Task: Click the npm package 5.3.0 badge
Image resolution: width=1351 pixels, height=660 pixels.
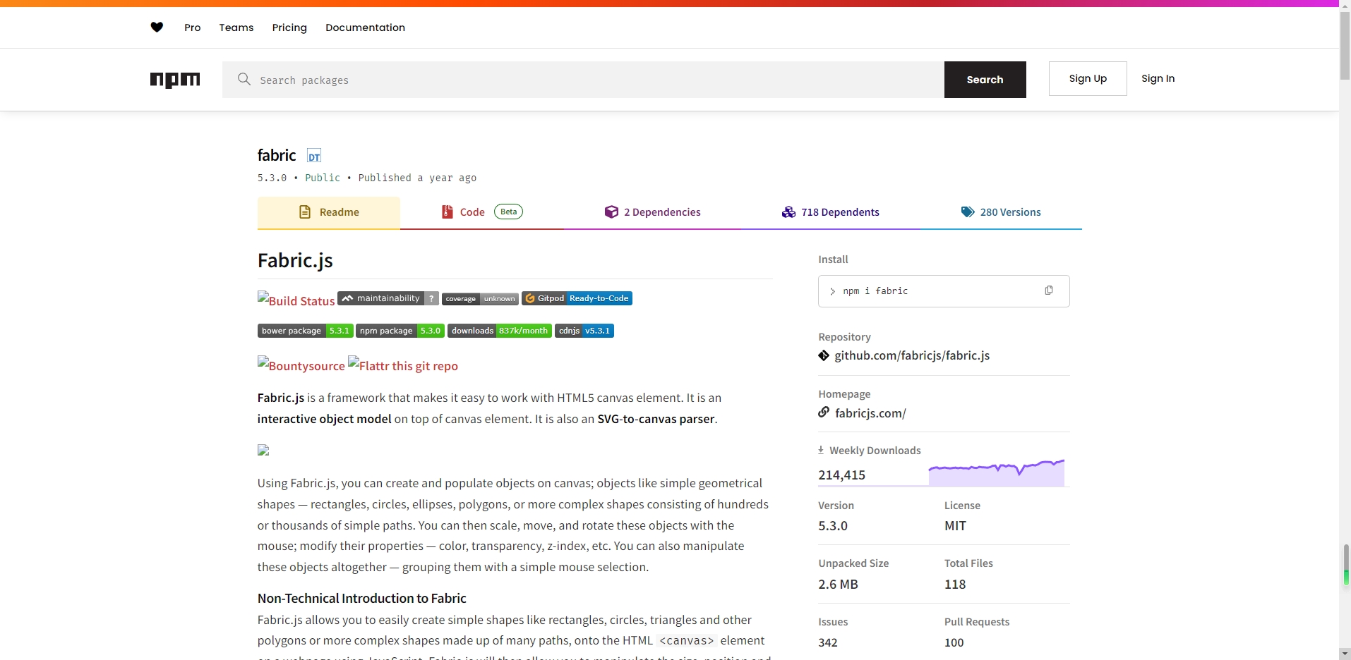Action: tap(400, 331)
